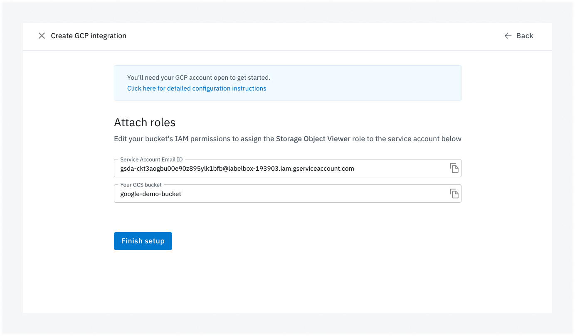
Task: Open detailed configuration instructions link
Action: pyautogui.click(x=197, y=88)
